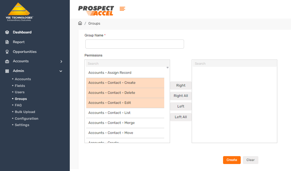
Task: Open the Bulk Upload submenu item
Action: [x=25, y=112]
